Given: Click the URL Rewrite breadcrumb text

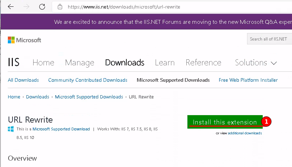Looking at the screenshot, I should coord(141,97).
